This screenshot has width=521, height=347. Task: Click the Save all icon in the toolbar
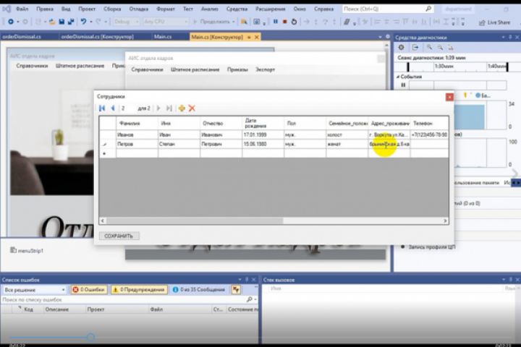point(71,22)
